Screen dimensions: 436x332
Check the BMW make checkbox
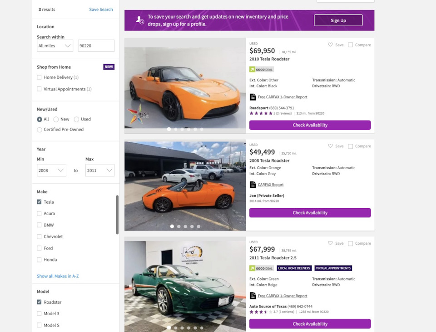point(39,225)
